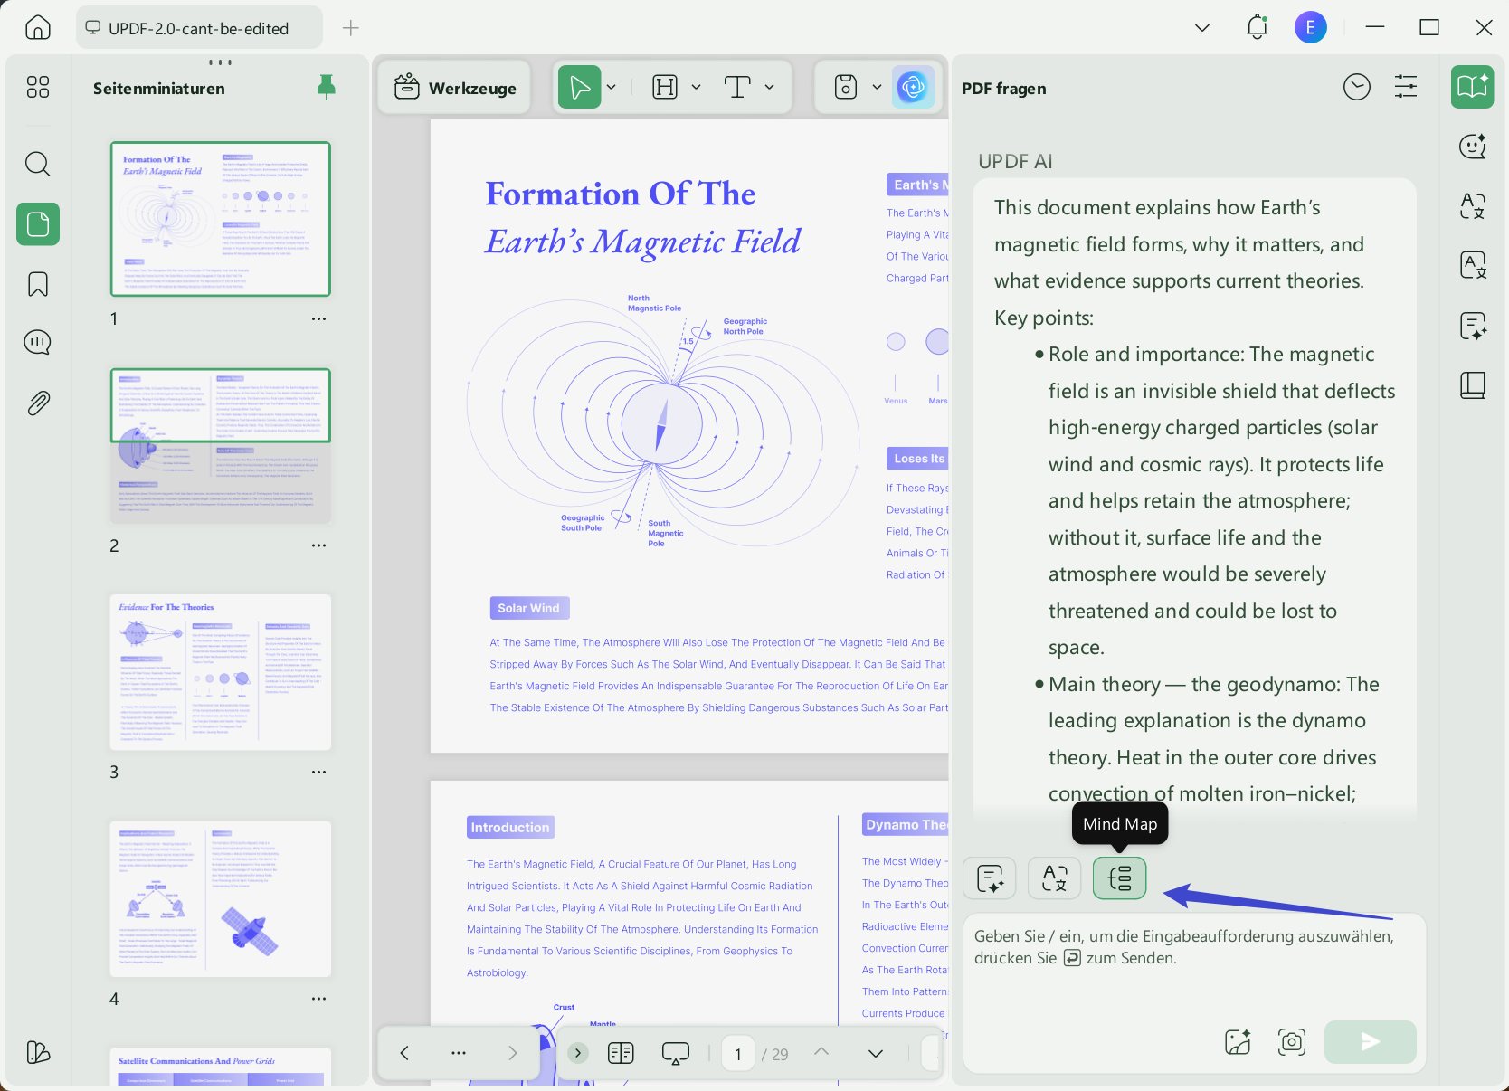Open options menu for page 2 thumbnail

tap(318, 545)
